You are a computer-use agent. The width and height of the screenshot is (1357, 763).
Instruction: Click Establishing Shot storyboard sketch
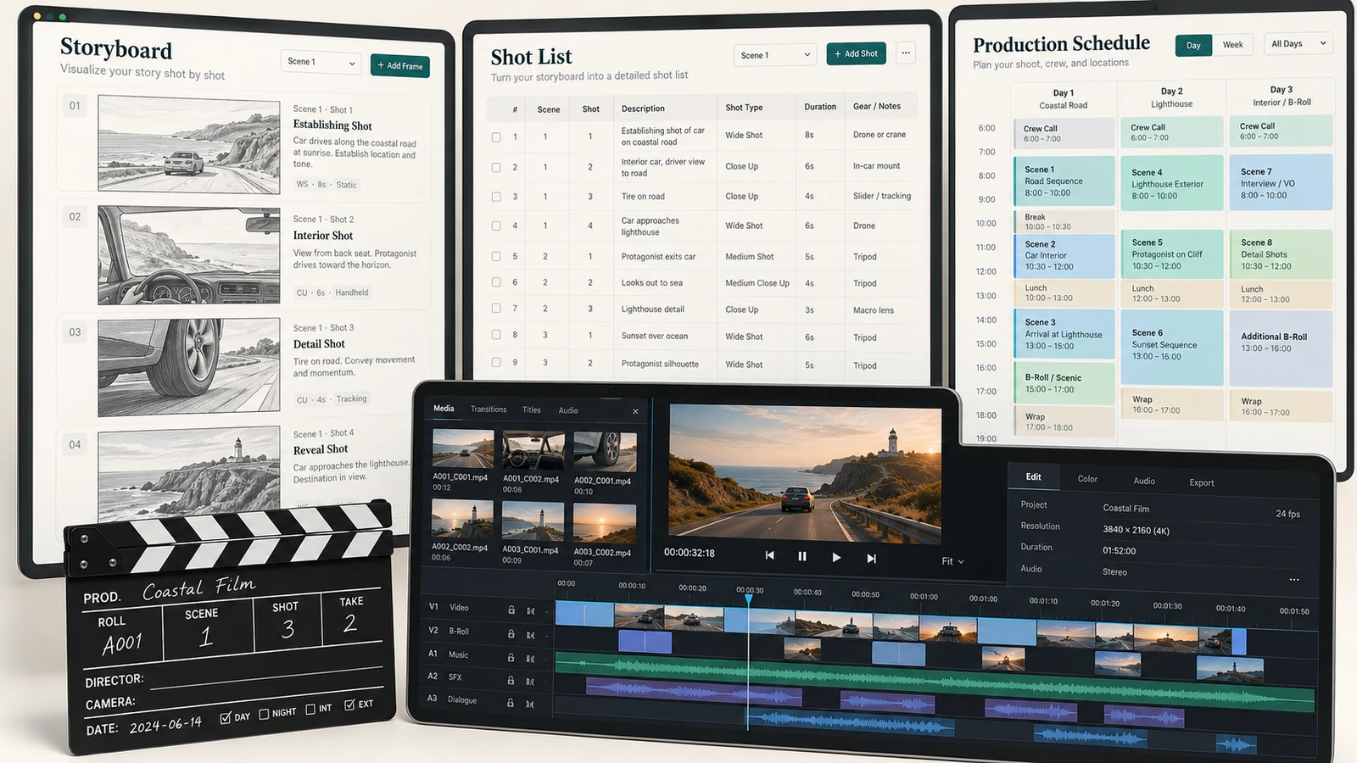(189, 144)
